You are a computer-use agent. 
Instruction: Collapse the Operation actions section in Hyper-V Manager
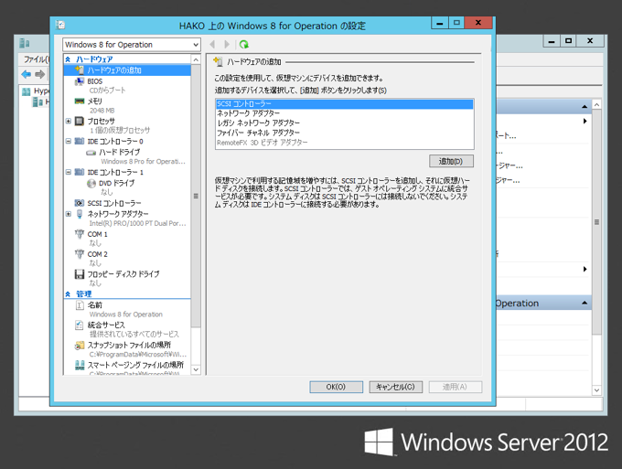click(x=584, y=303)
